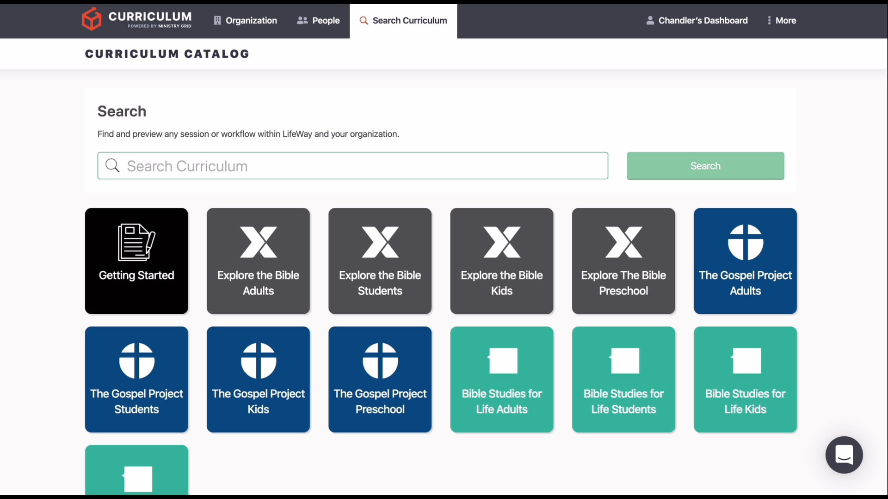Screen dimensions: 888x499
Task: Open The Gospel Project Students
Action: pos(136,379)
